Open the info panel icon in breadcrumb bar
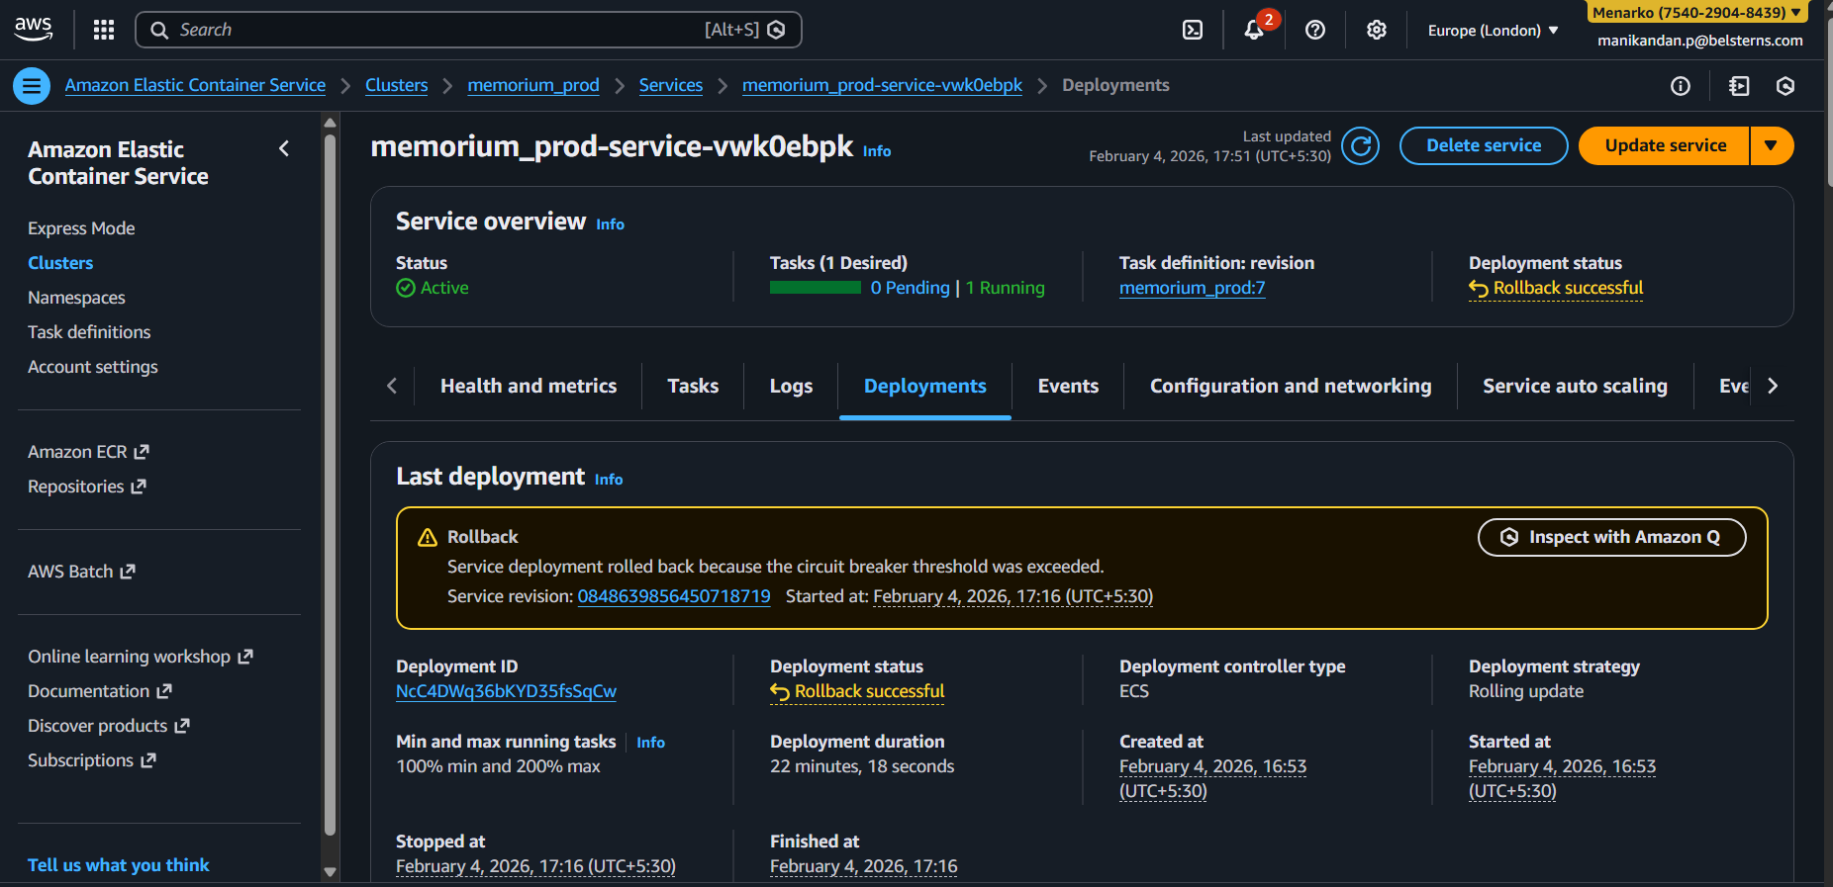The height and width of the screenshot is (887, 1833). click(x=1681, y=86)
